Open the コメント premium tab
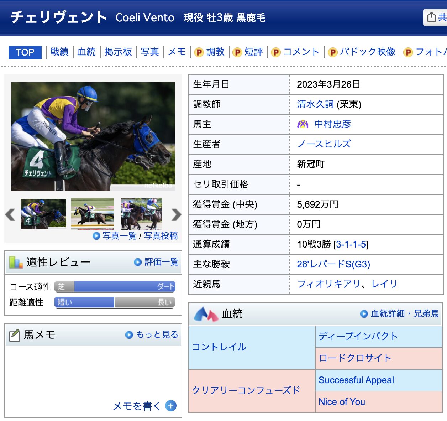Viewport: 447px width, 421px height. tap(301, 52)
